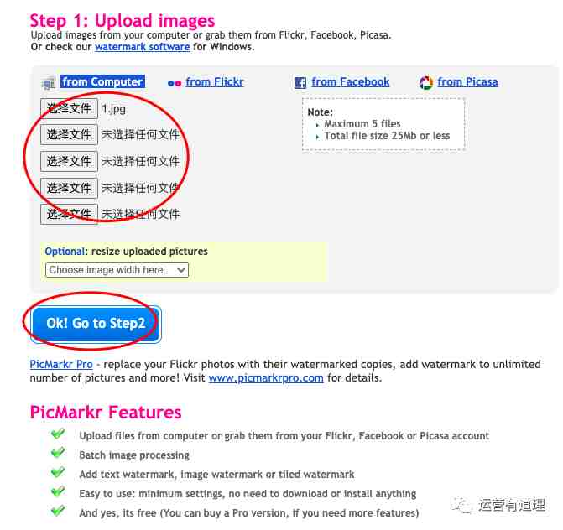Open the from Facebook upload option
Image resolution: width=563 pixels, height=530 pixels.
351,82
